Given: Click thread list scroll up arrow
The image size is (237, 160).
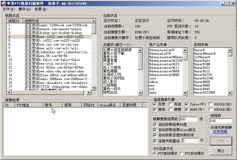Looking at the screenshot, I should tap(94, 21).
